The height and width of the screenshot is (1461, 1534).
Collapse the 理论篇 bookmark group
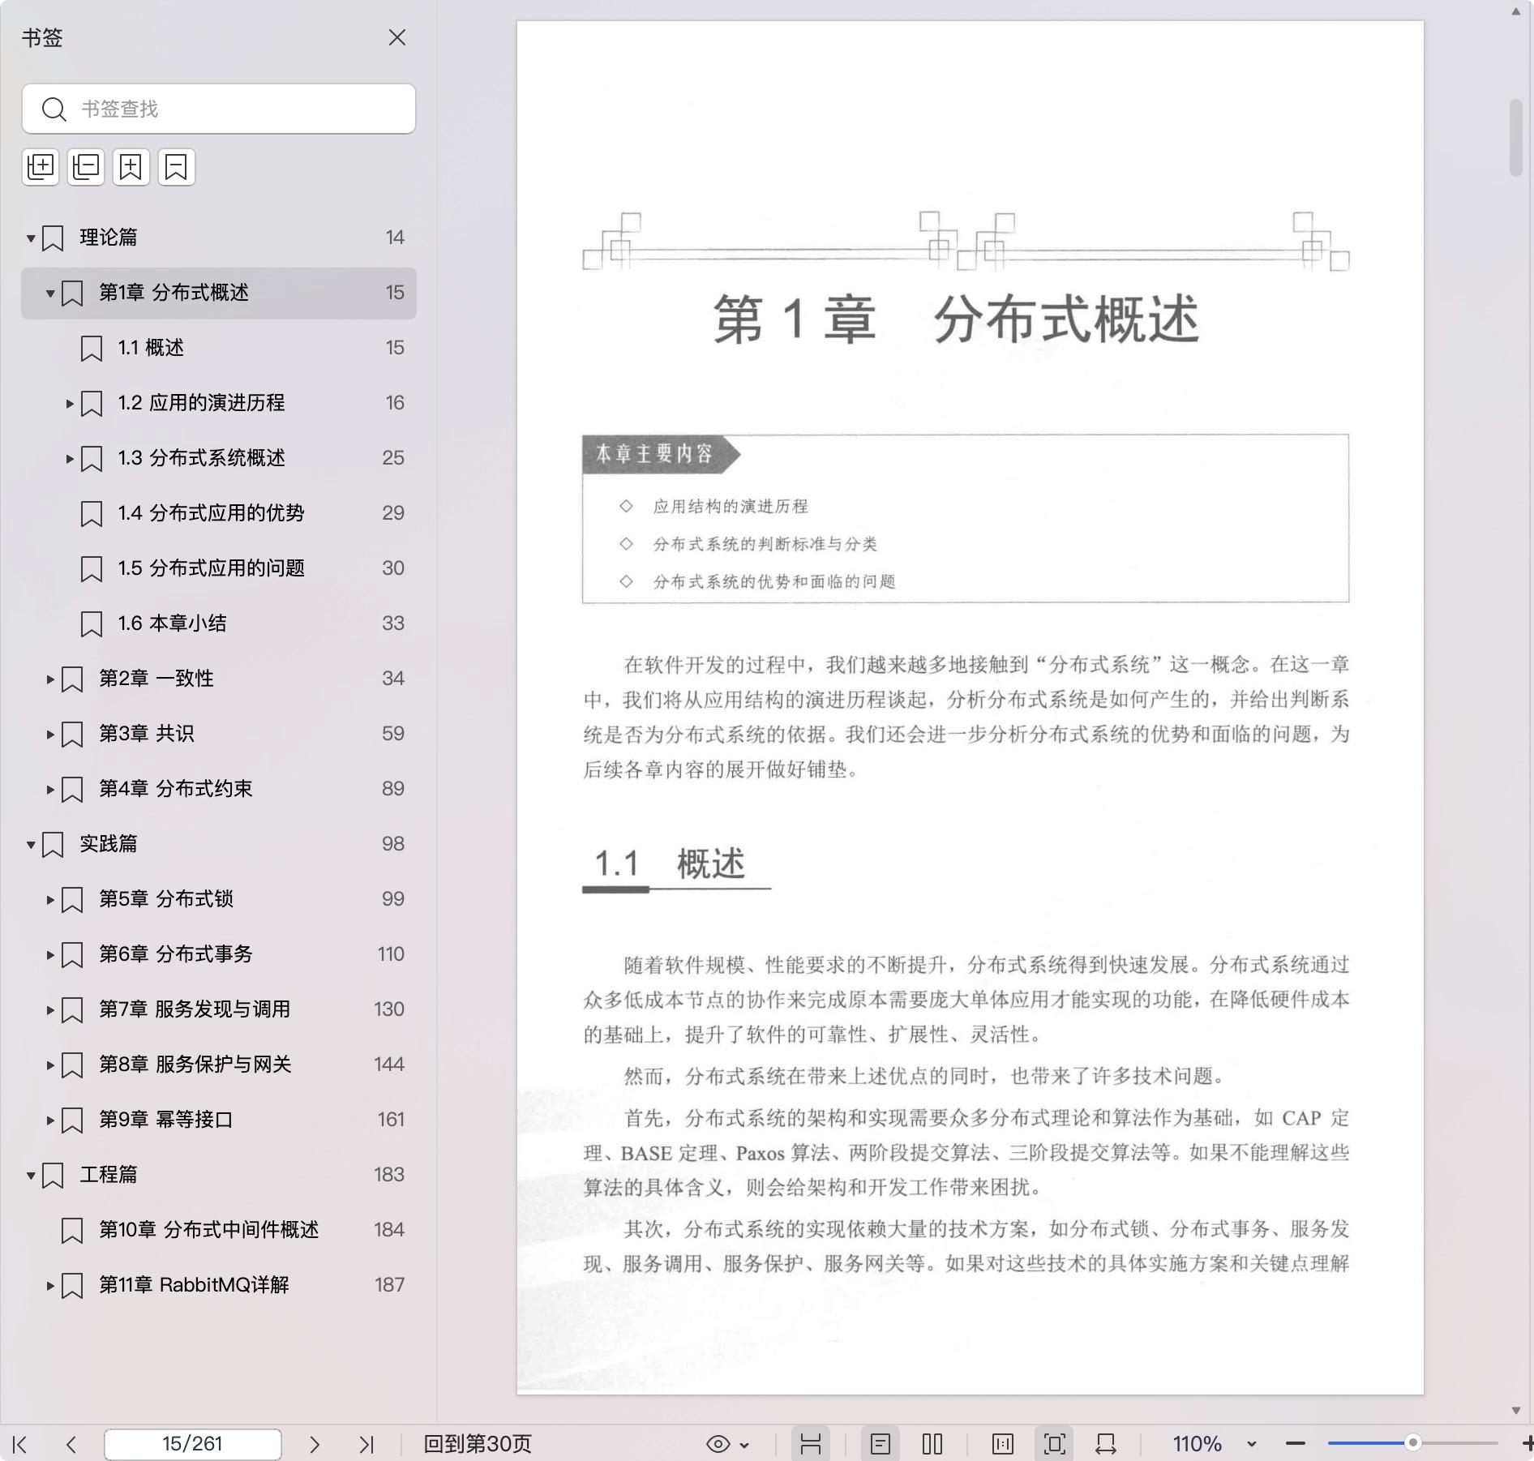(31, 238)
